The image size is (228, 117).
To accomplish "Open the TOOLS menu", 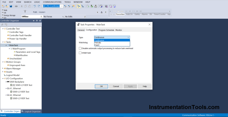I will (67, 2).
